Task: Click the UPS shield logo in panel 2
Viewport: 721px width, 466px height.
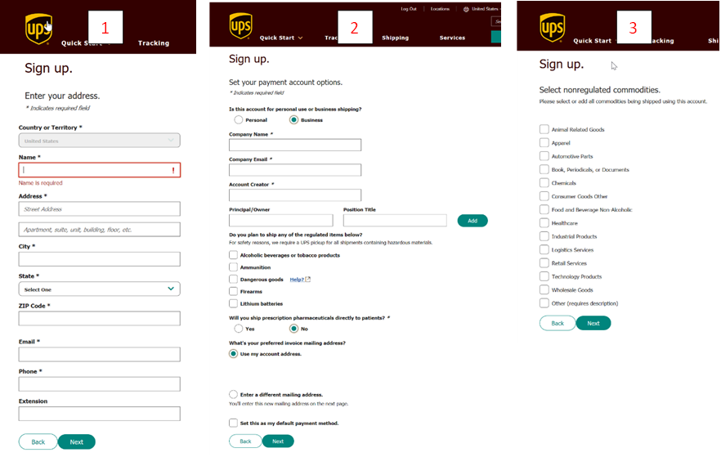Action: (240, 26)
